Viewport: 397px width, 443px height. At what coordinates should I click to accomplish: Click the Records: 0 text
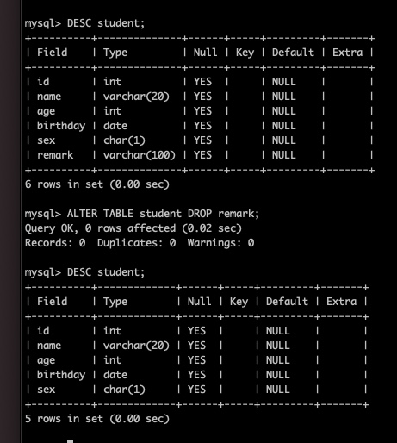tap(55, 243)
